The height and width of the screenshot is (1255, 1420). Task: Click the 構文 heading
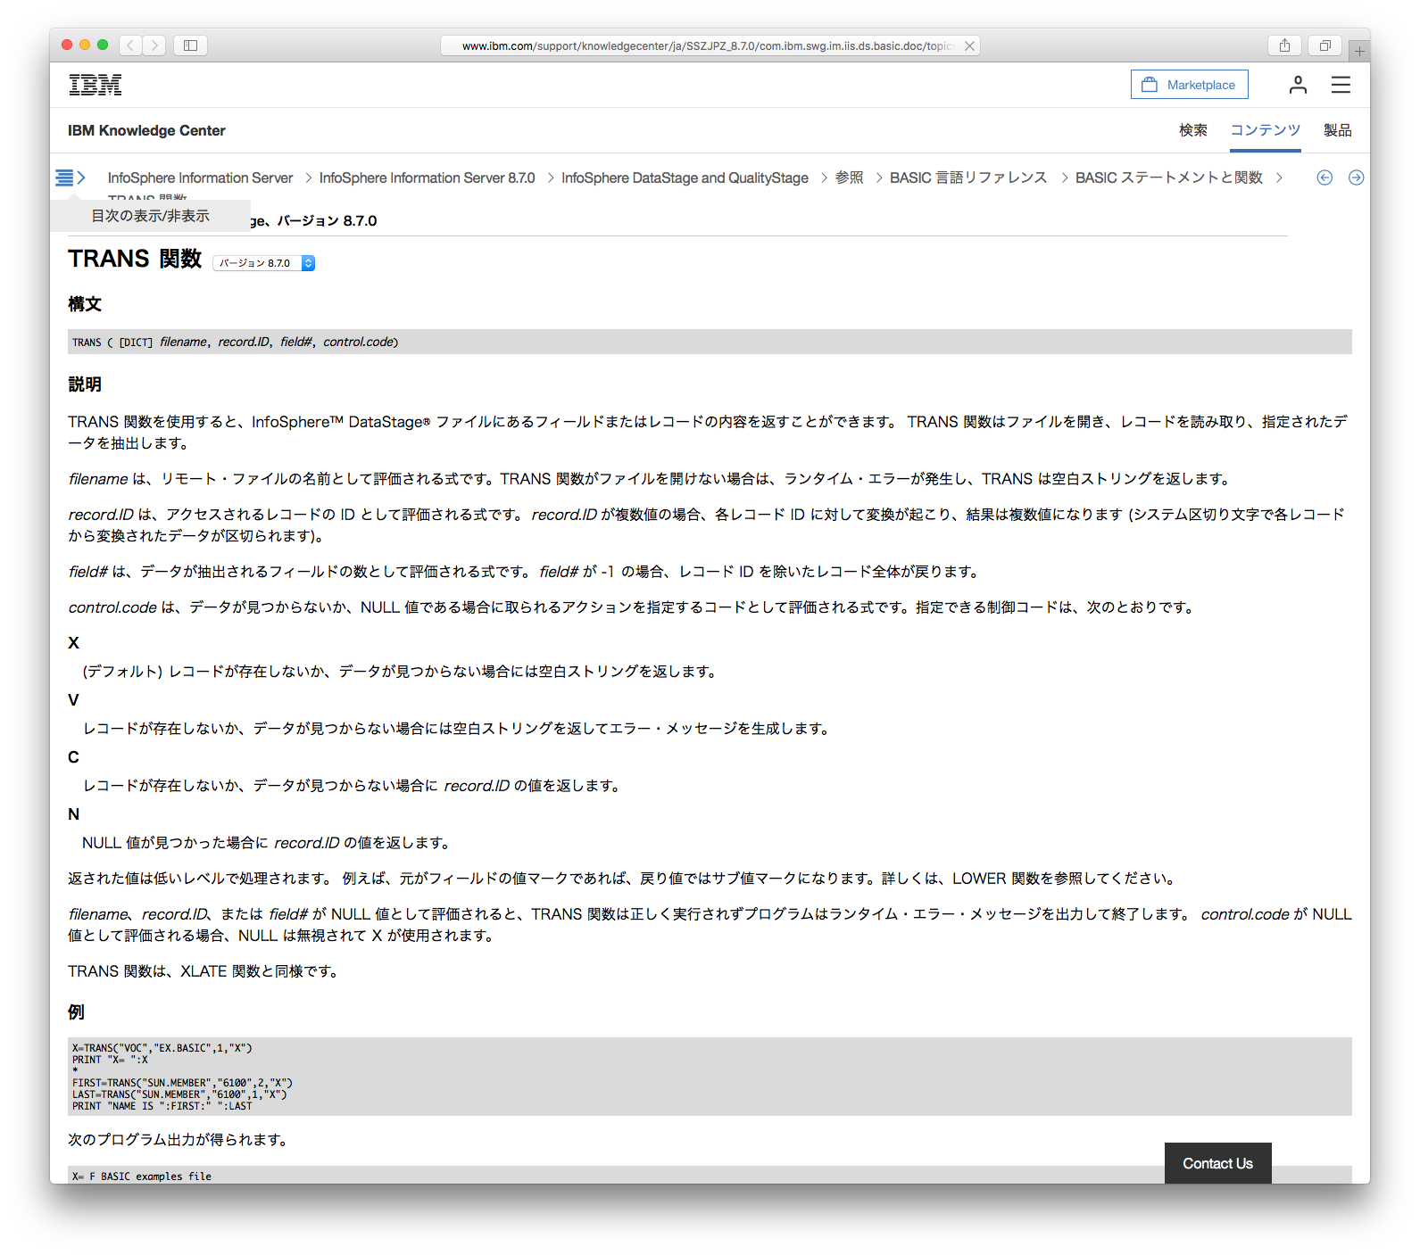click(85, 304)
